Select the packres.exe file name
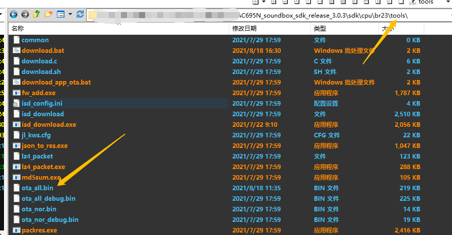Viewport: 452px width, 235px height. tap(39, 230)
